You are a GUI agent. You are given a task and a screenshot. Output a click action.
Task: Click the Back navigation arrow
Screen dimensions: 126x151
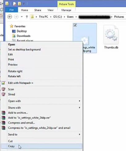click(10, 17)
